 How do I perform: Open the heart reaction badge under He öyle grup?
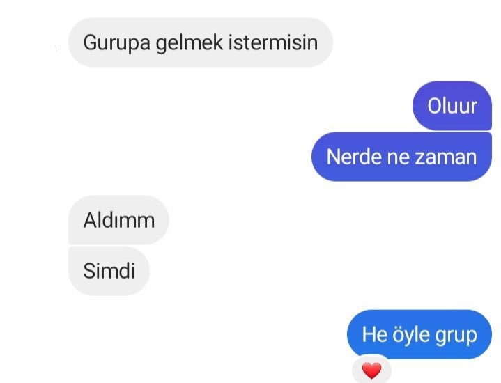pyautogui.click(x=371, y=369)
